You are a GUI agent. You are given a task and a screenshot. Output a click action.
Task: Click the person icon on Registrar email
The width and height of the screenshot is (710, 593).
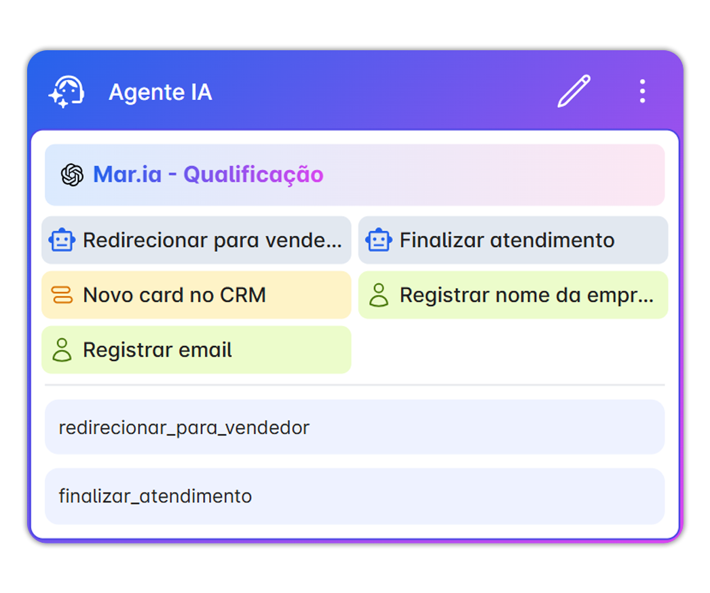(62, 349)
